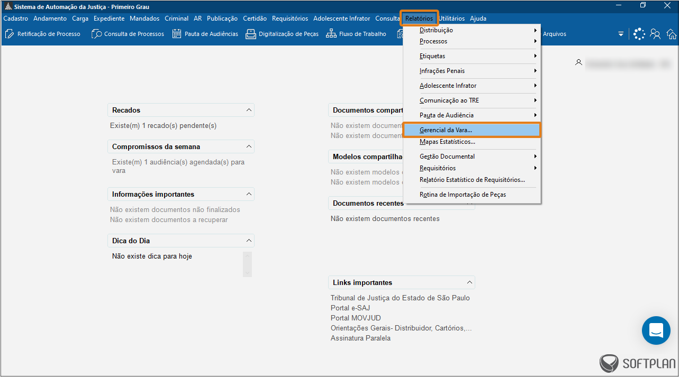The height and width of the screenshot is (377, 679).
Task: Select Gerencial da Vara... report
Action: (472, 130)
